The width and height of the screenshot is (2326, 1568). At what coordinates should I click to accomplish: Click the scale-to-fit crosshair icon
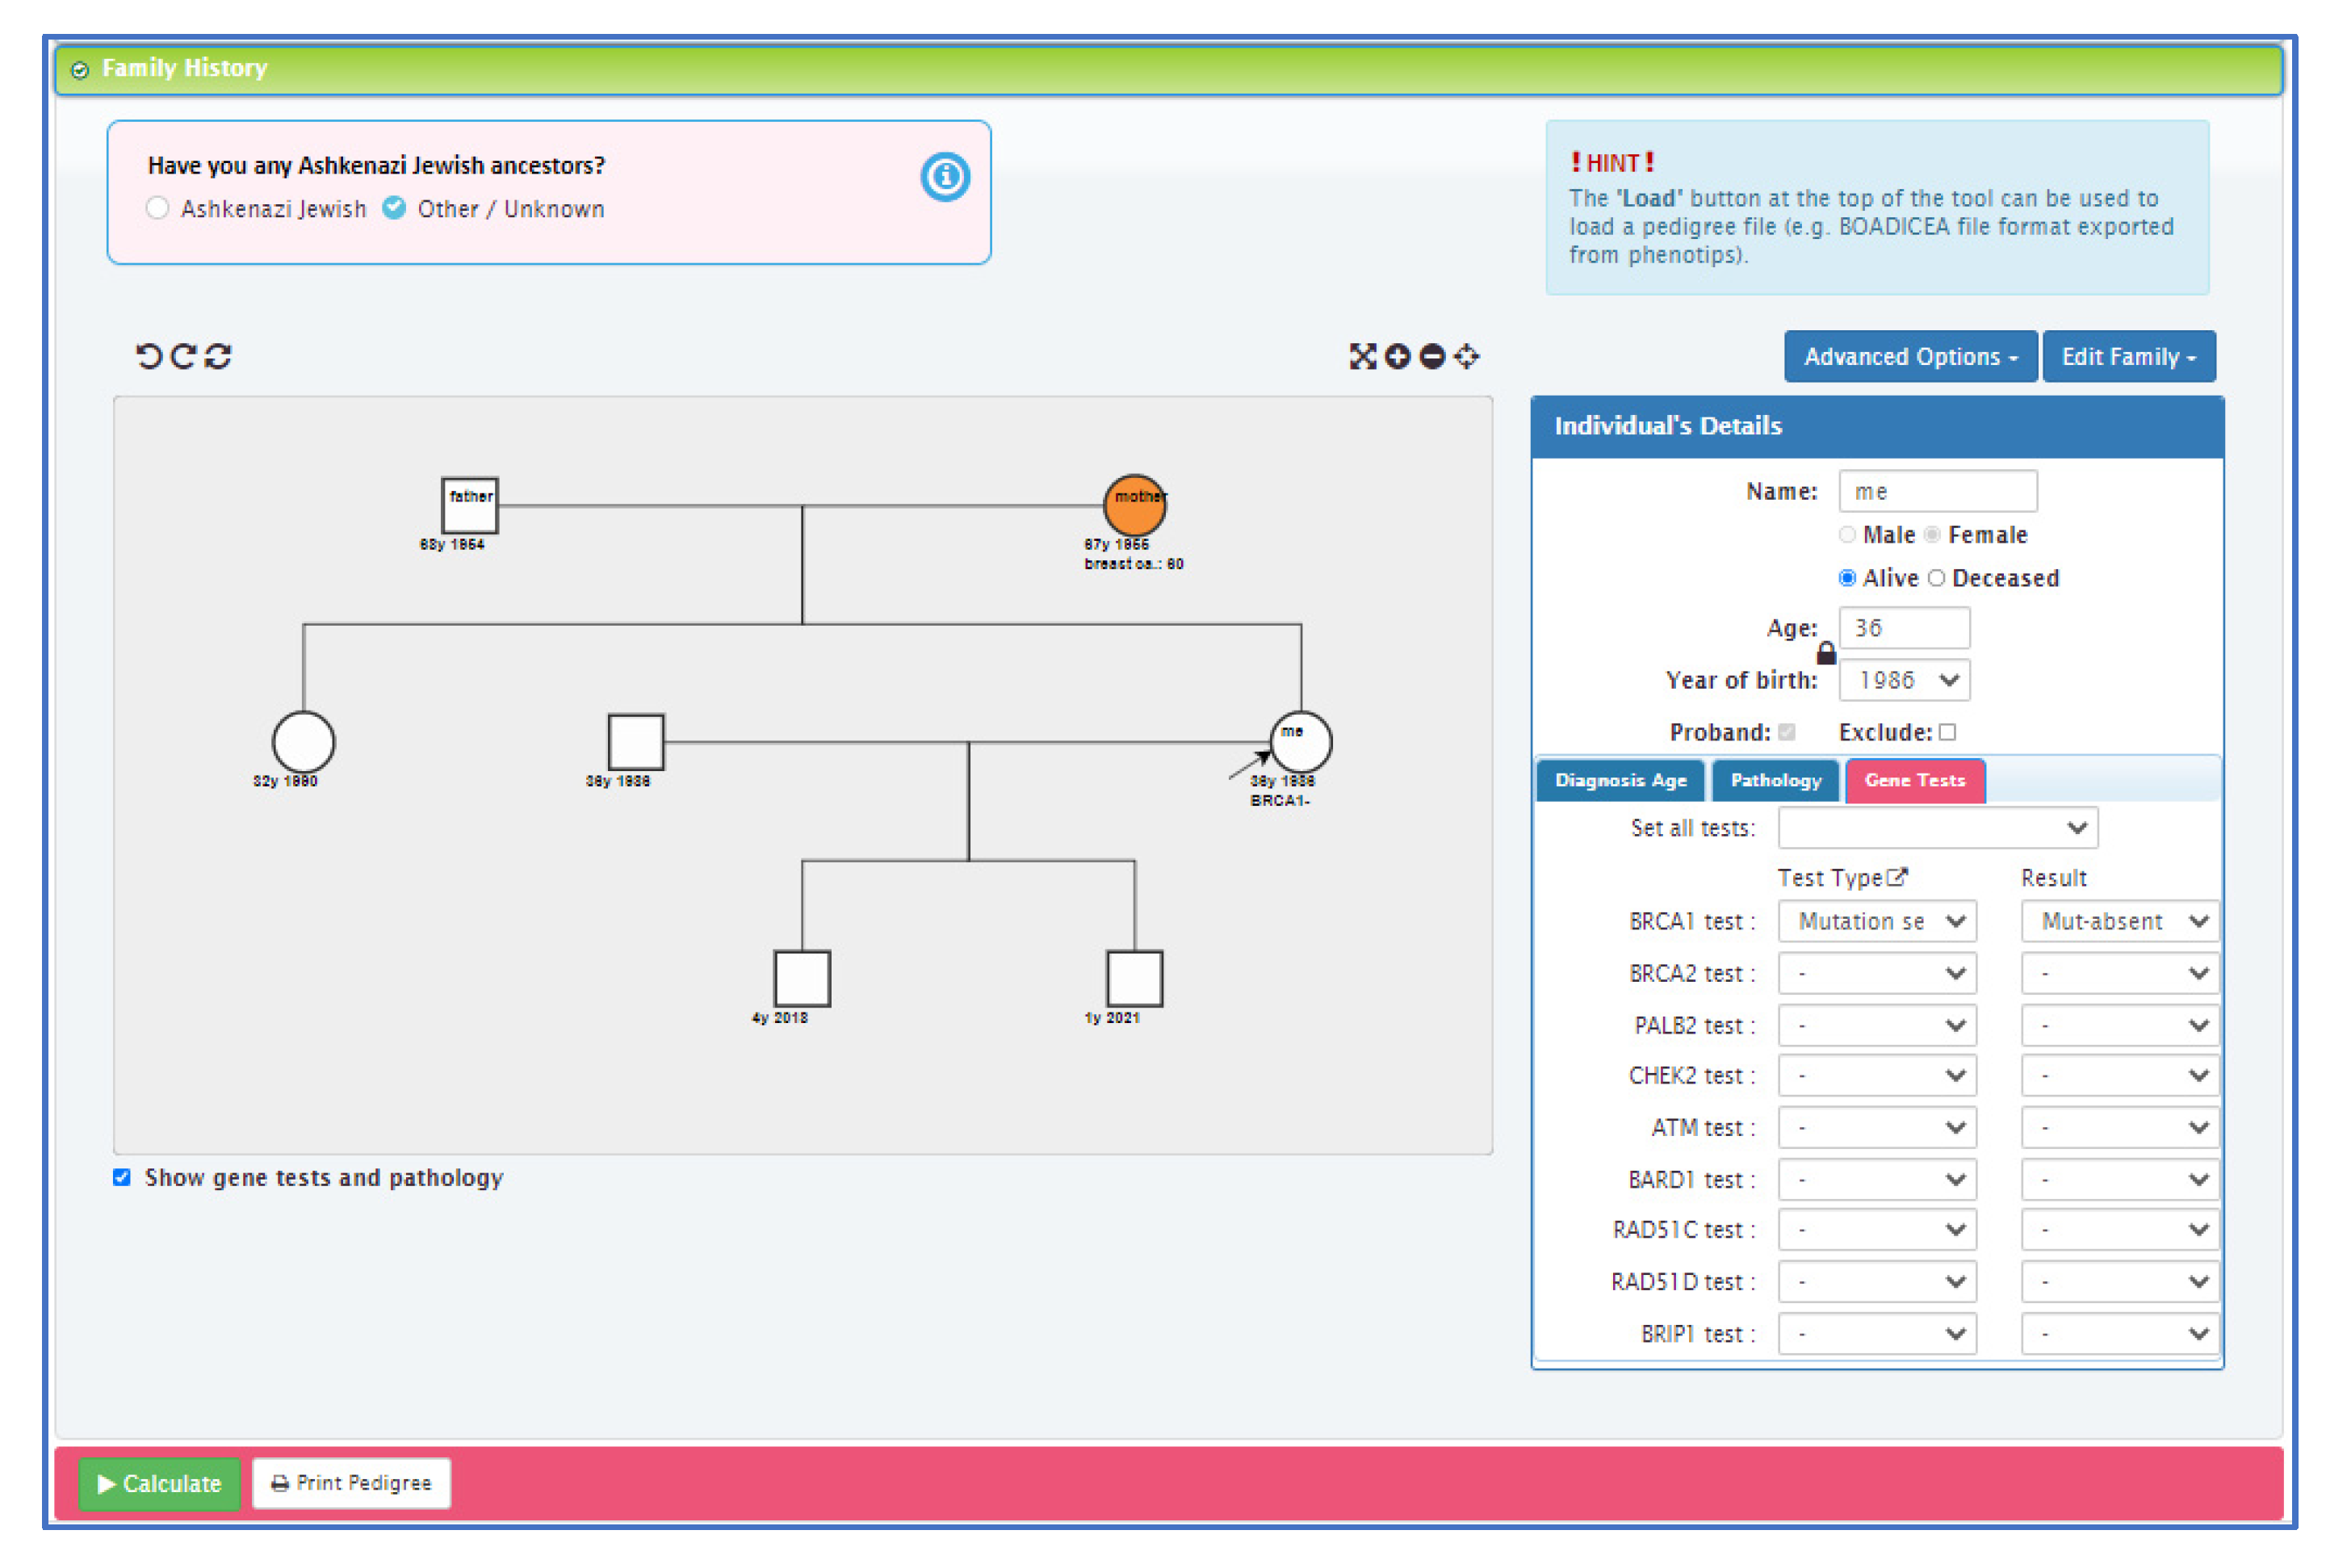pos(1466,356)
